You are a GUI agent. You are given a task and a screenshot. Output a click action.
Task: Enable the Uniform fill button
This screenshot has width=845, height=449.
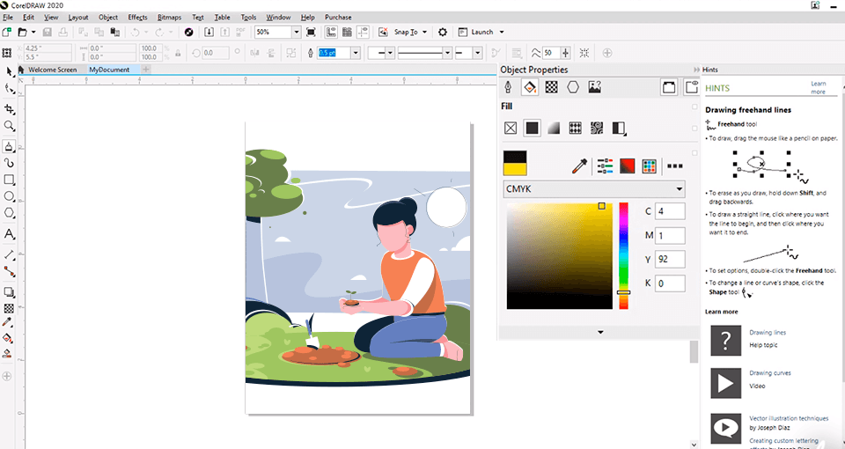(x=532, y=128)
